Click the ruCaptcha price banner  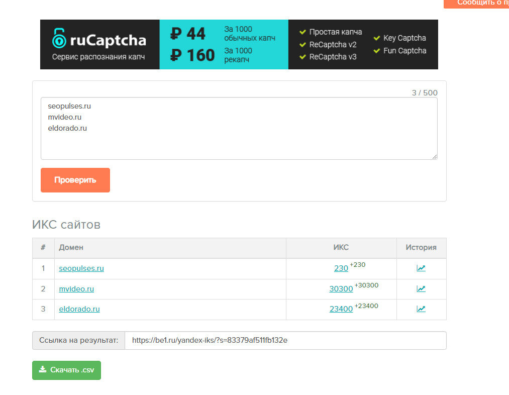coord(239,44)
